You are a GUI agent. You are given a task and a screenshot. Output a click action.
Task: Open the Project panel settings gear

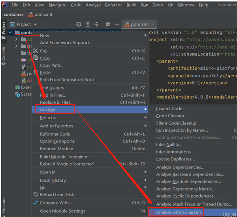[107, 24]
